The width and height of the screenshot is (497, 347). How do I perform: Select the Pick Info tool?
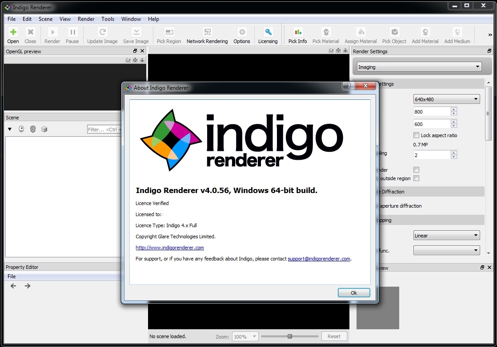298,35
